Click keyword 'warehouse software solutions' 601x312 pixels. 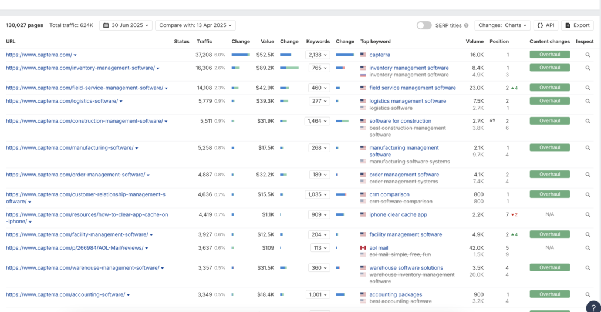coord(406,268)
